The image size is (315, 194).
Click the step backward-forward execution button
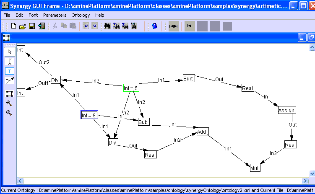174,26
